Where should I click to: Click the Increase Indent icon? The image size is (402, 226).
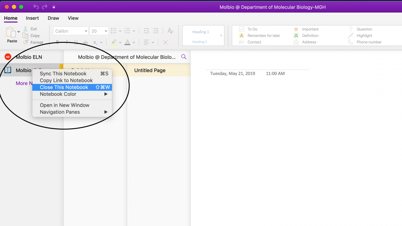click(156, 31)
